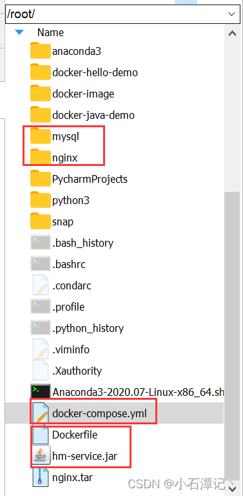Select the Anaconda3 installer shell script icon
This screenshot has height=496, width=243.
[41, 392]
